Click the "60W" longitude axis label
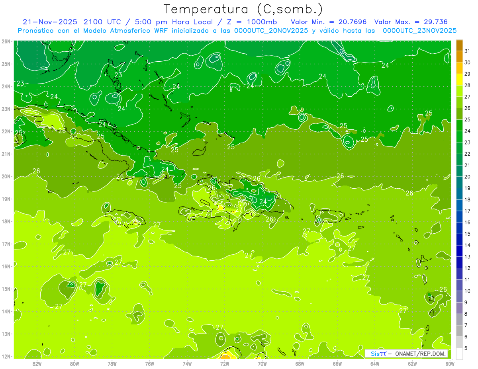This screenshot has height=369, width=478. click(450, 363)
